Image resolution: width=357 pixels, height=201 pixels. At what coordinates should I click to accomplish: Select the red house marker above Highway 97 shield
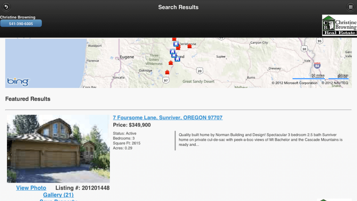click(167, 72)
